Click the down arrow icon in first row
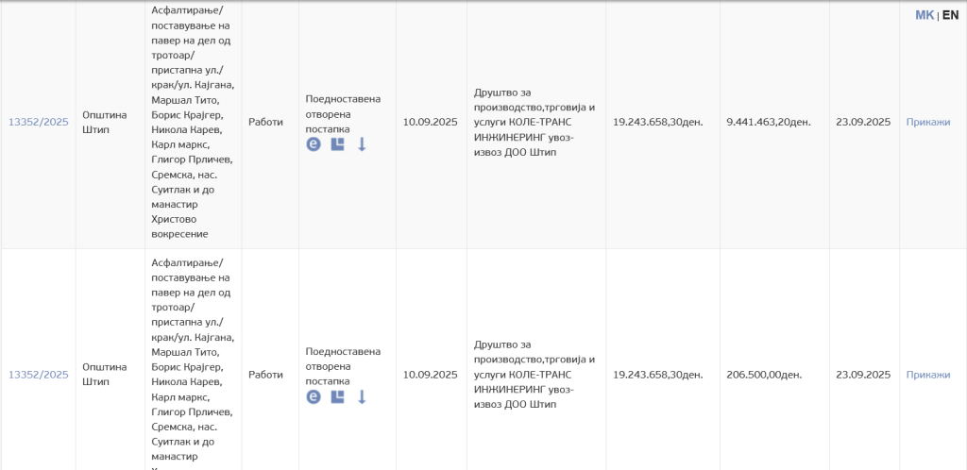 (361, 144)
